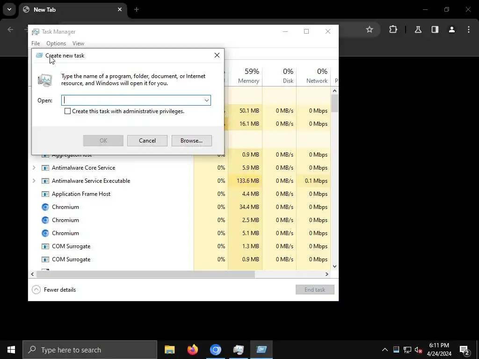Screen dimensions: 479x359
Task: Open the notification center icon
Action: (x=464, y=350)
